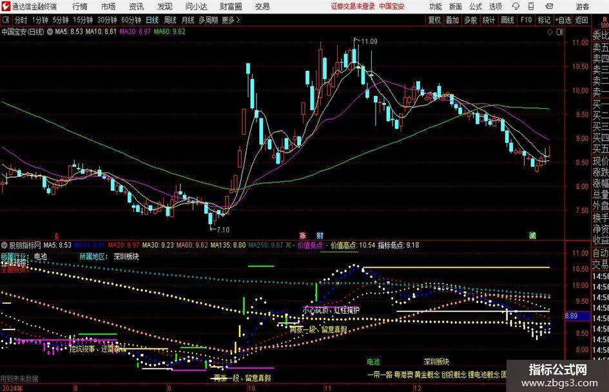
Task: Select the 日线 daily period tab
Action: (152, 20)
